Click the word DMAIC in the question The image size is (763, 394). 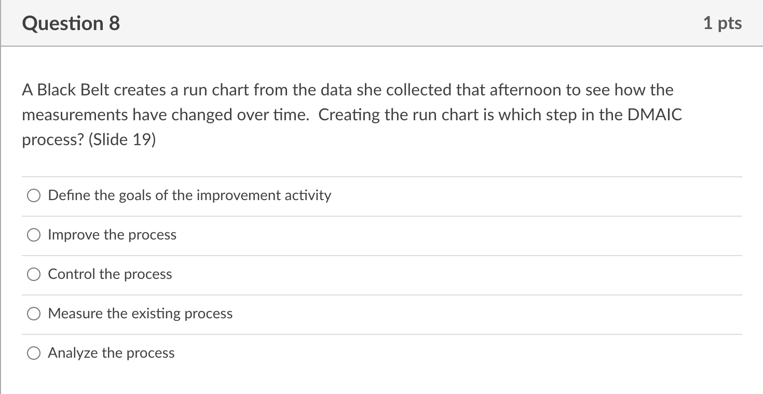[x=655, y=115]
